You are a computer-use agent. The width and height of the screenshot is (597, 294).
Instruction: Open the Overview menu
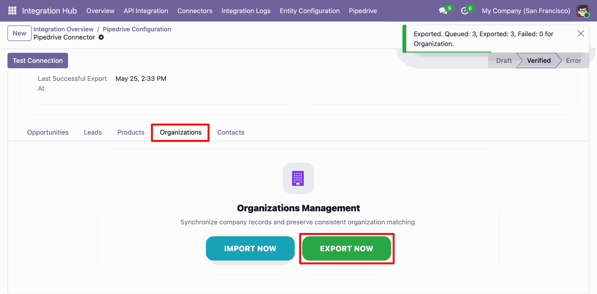pyautogui.click(x=100, y=11)
